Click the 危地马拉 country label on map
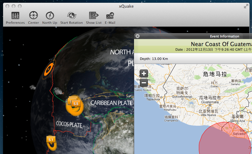Screen dimensions: 252x154 click(x=215, y=74)
